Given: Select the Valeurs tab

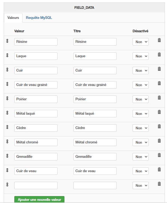Looking at the screenshot, I should coord(13,18).
